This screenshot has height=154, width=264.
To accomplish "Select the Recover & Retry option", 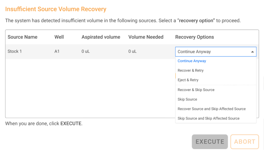I will pyautogui.click(x=190, y=70).
